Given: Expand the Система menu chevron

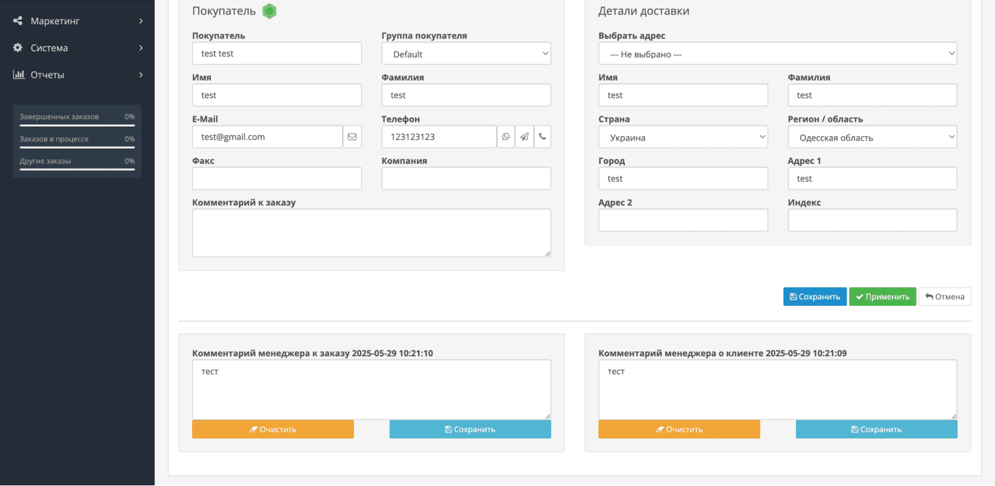Looking at the screenshot, I should pyautogui.click(x=141, y=48).
